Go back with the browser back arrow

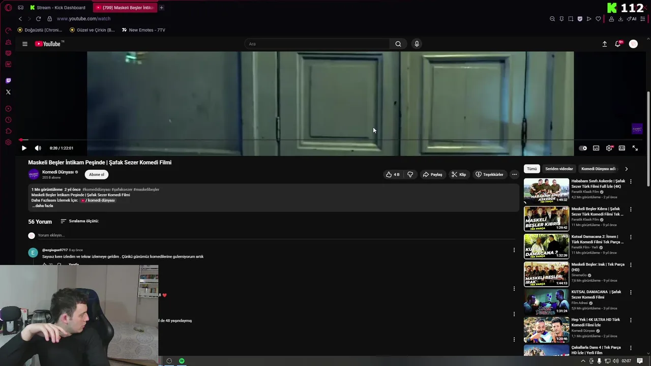(20, 19)
